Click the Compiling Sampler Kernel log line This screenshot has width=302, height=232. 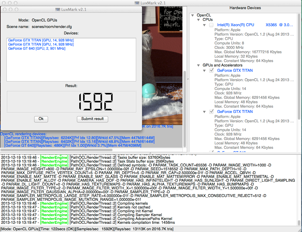point(82,215)
